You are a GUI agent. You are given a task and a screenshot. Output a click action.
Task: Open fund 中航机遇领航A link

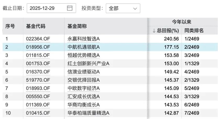pyautogui.click(x=84, y=47)
